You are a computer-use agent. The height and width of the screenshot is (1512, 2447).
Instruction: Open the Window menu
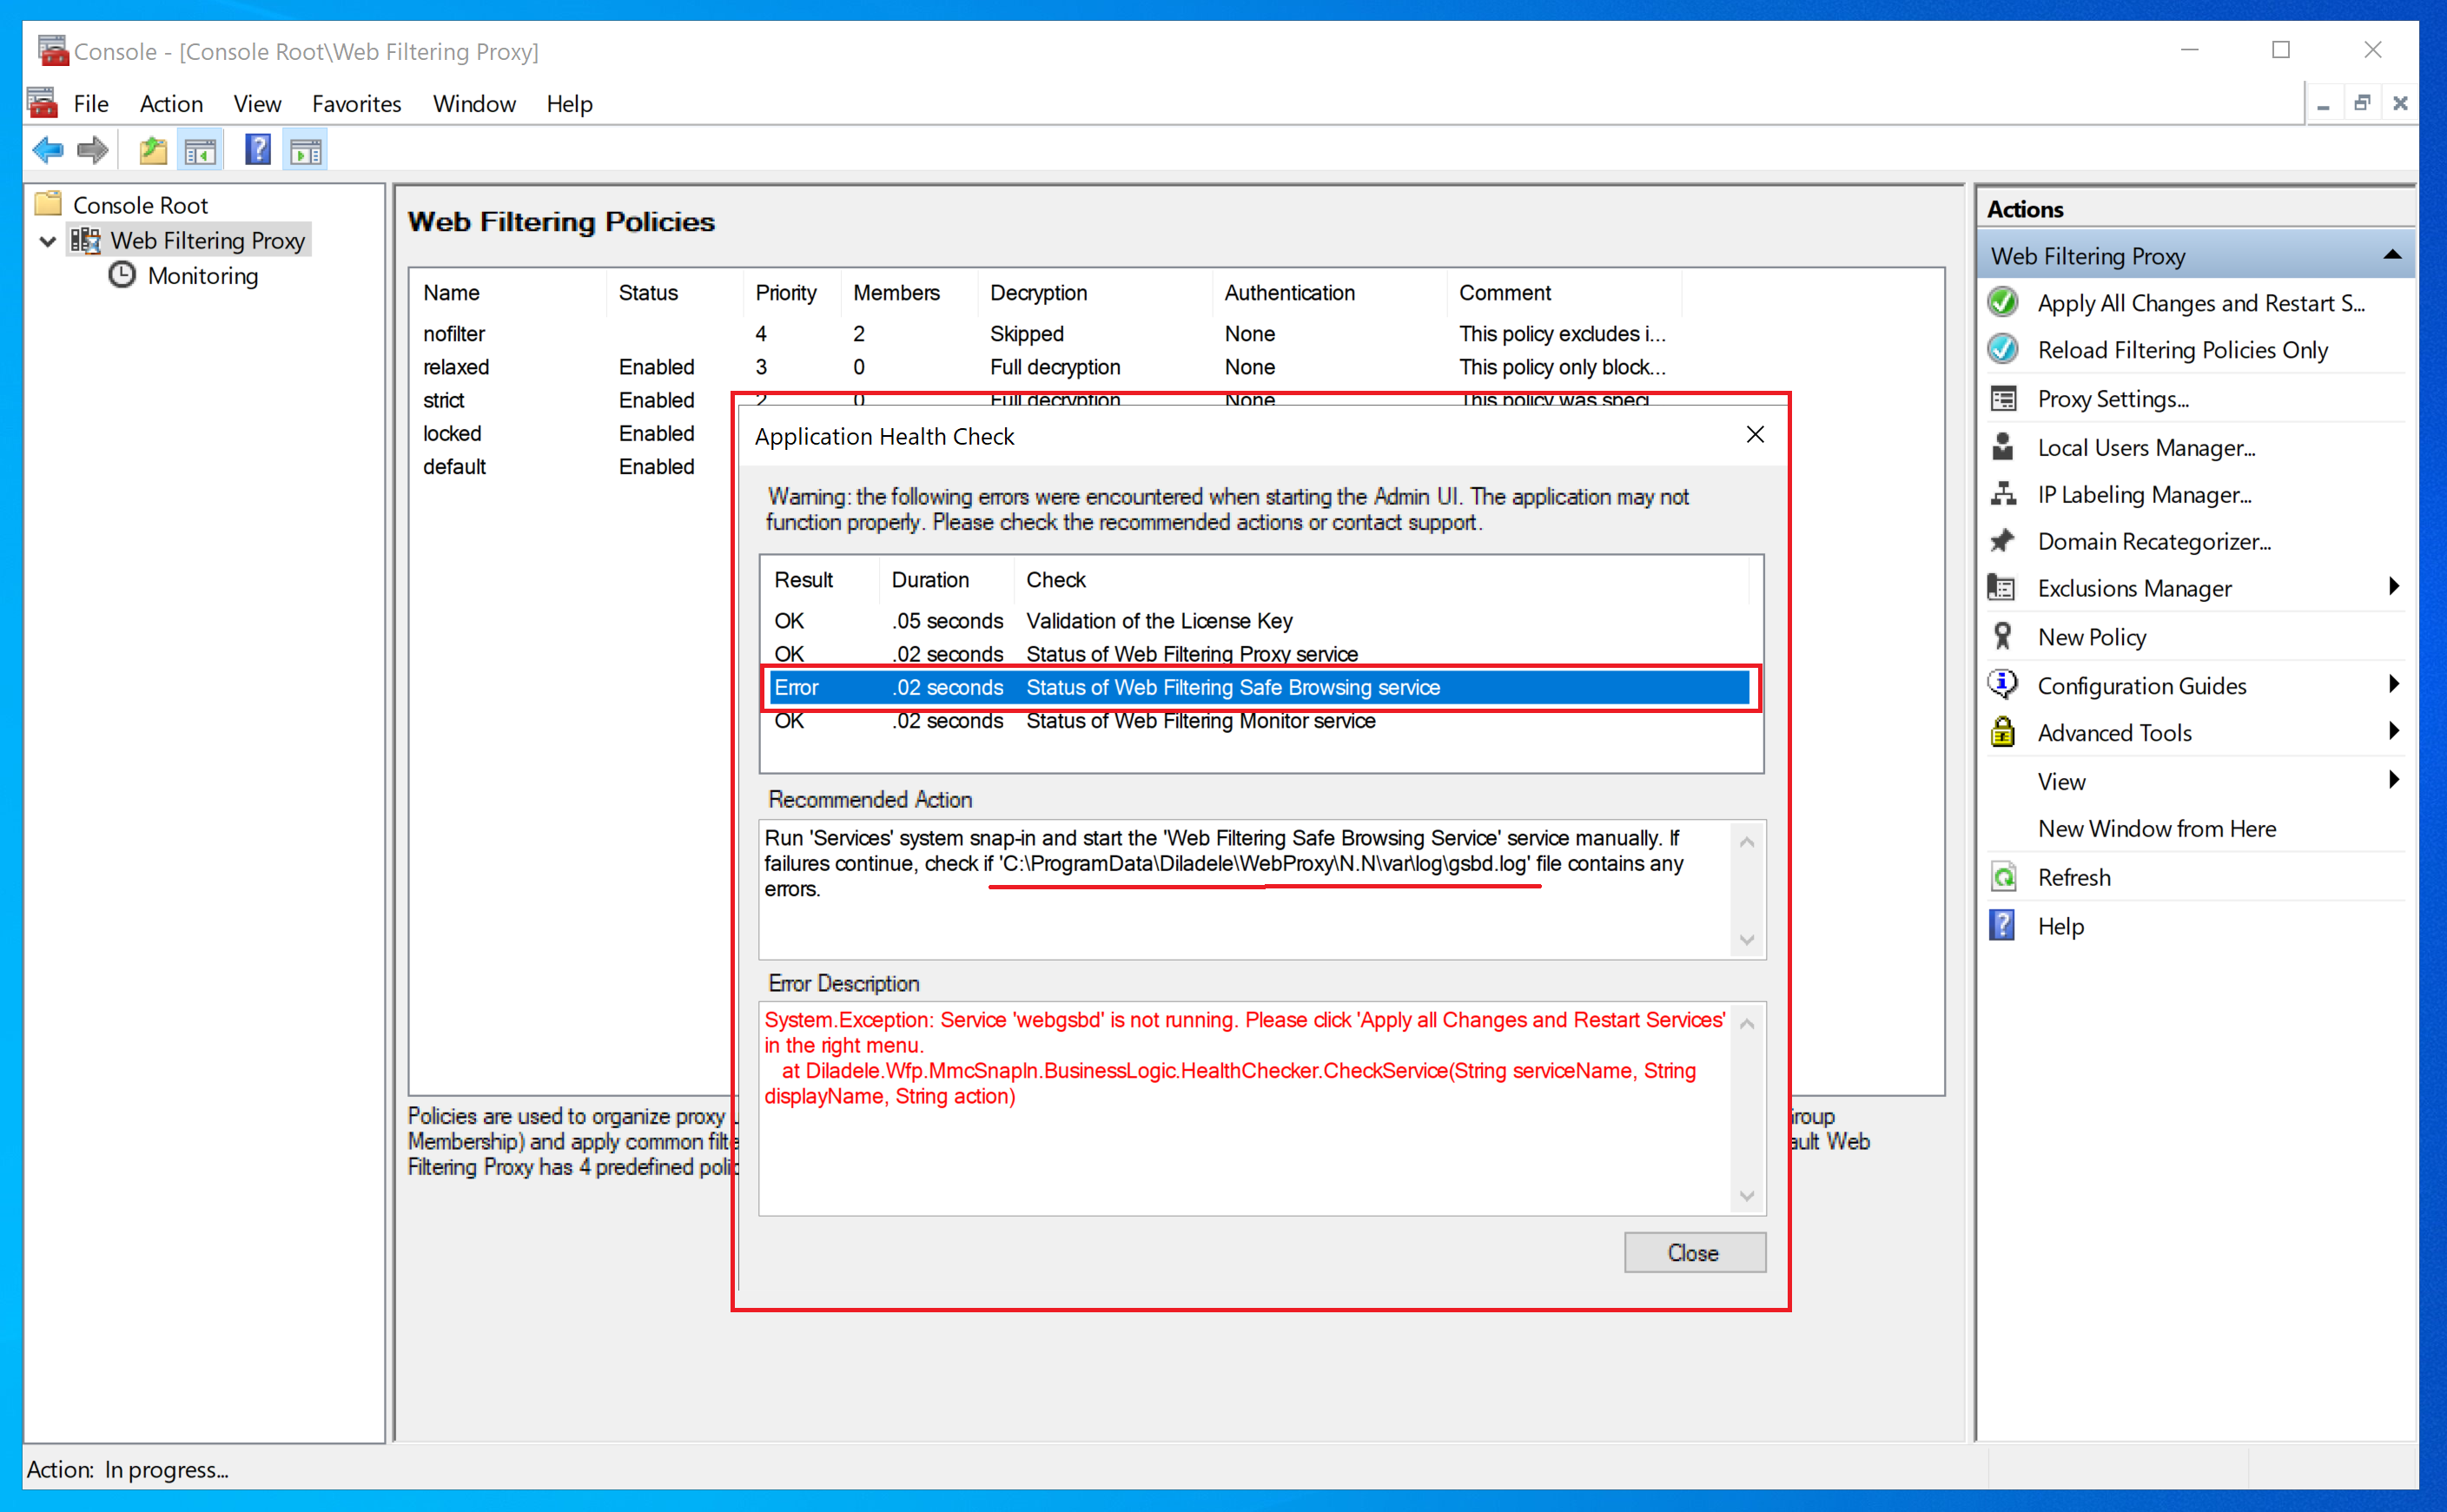point(474,103)
